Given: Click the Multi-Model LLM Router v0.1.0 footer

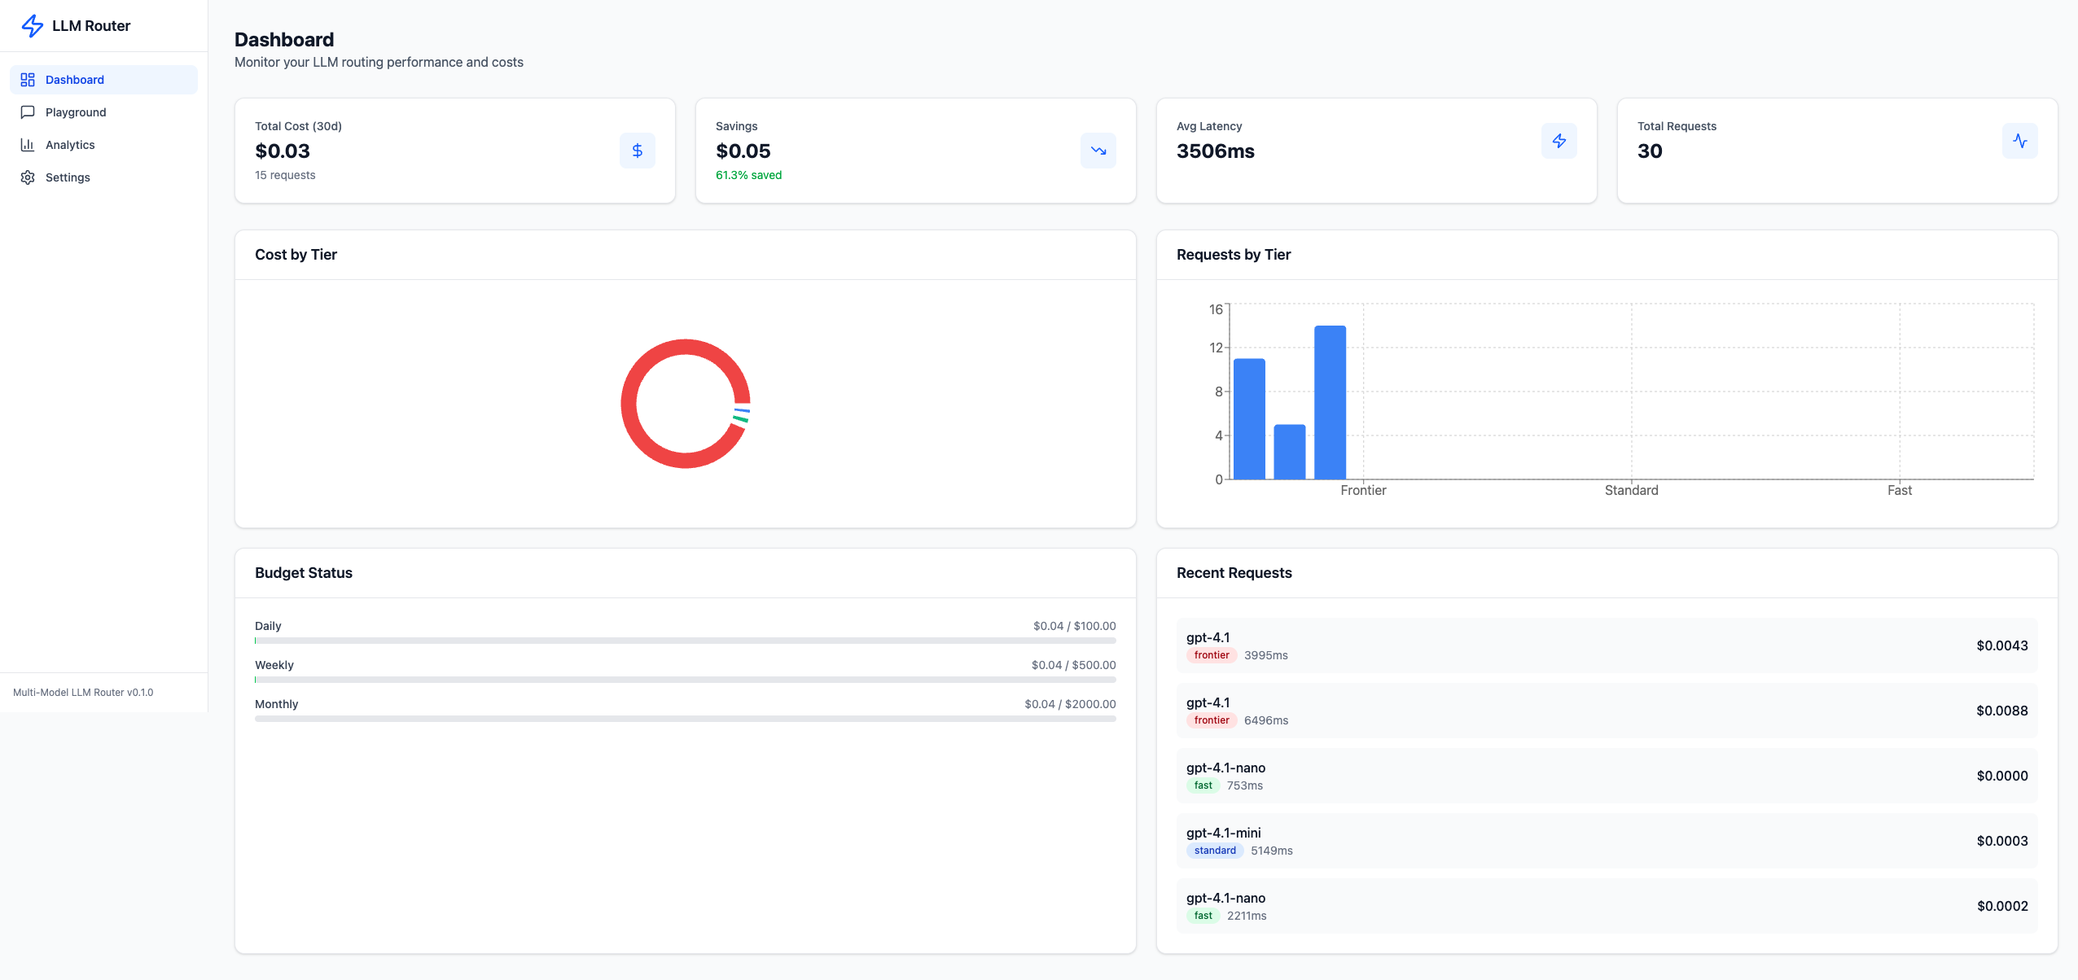Looking at the screenshot, I should (83, 693).
